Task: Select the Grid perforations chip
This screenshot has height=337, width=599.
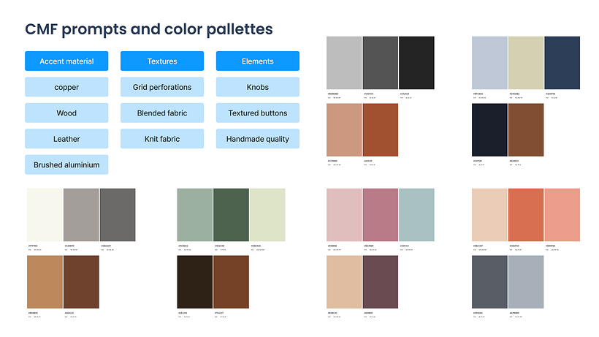Action: pos(162,87)
